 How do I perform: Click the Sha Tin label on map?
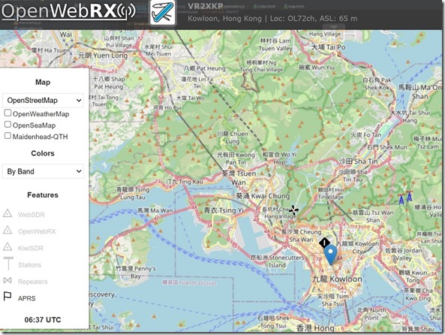coord(358,161)
